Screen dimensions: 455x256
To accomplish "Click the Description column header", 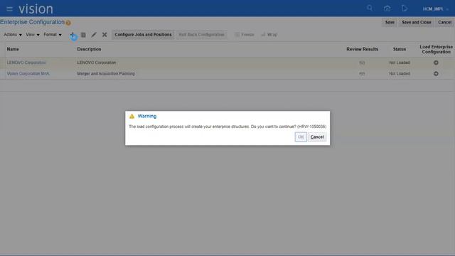I will point(89,49).
